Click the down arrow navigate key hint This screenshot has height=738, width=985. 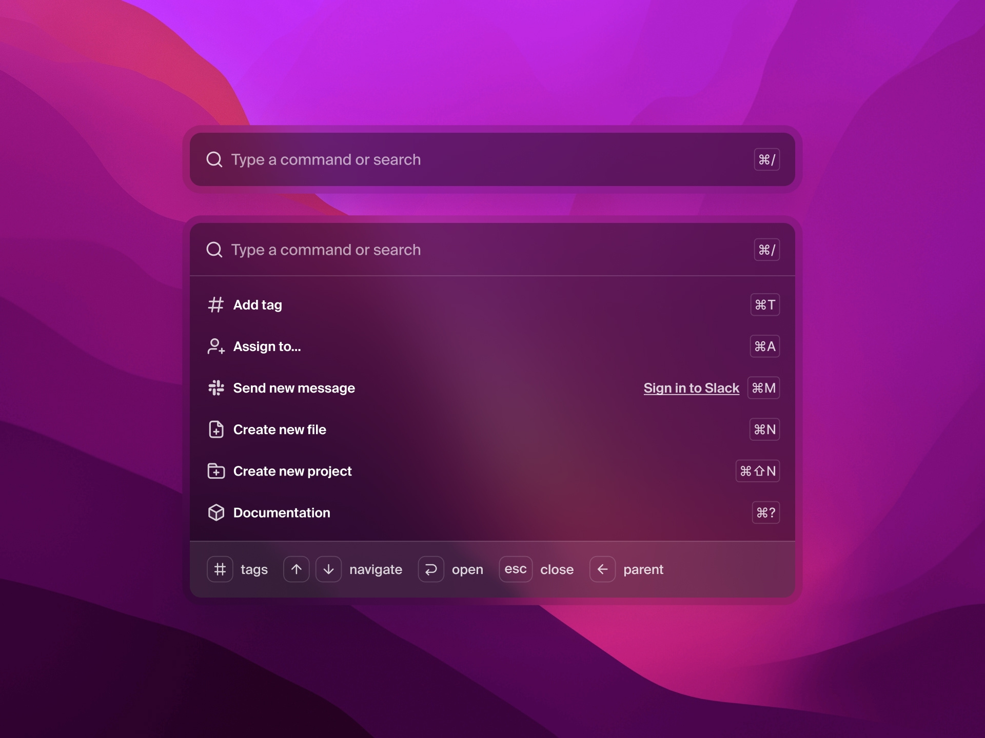coord(329,569)
